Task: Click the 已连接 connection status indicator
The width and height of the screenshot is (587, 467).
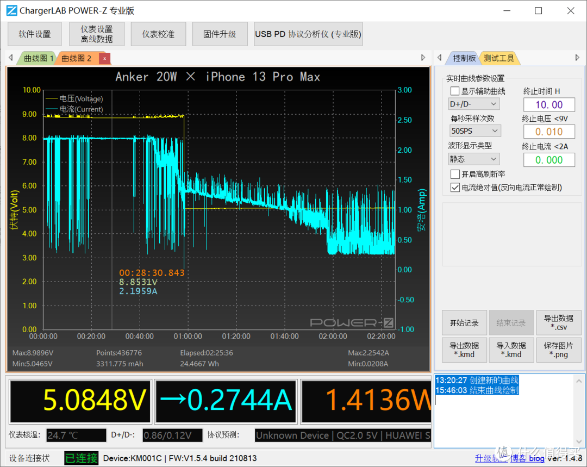Action: (81, 458)
